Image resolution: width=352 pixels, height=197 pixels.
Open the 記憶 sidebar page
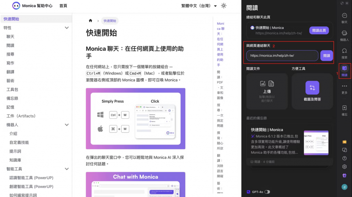[10, 107]
